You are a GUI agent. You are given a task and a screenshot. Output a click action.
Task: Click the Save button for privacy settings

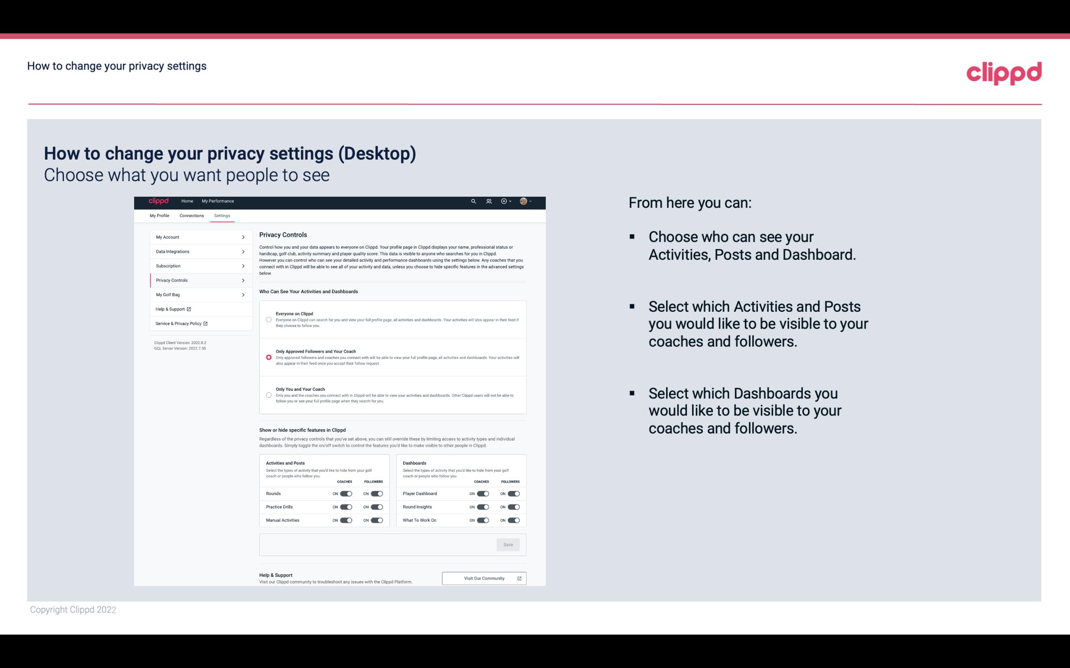508,544
